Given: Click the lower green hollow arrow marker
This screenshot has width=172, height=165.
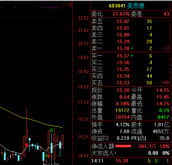Looking at the screenshot, I should point(46,155).
